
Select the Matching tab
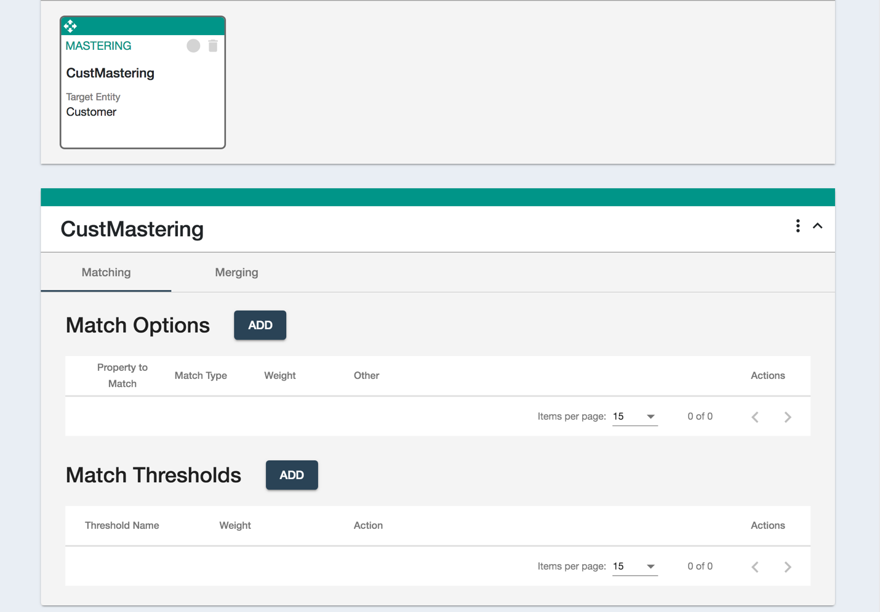click(x=106, y=272)
